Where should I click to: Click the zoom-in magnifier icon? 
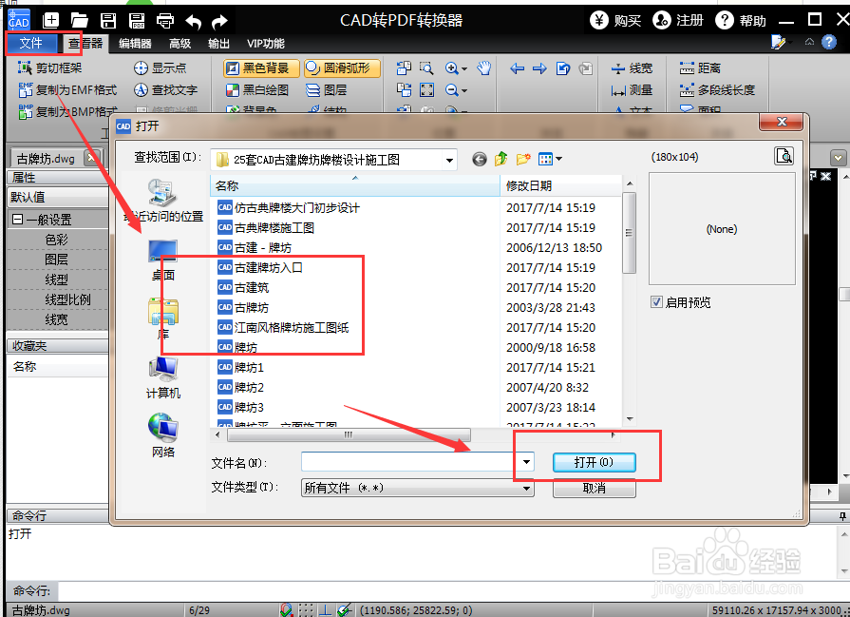coord(450,68)
